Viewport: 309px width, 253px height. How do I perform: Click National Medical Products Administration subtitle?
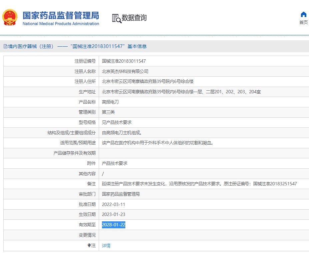point(61,24)
